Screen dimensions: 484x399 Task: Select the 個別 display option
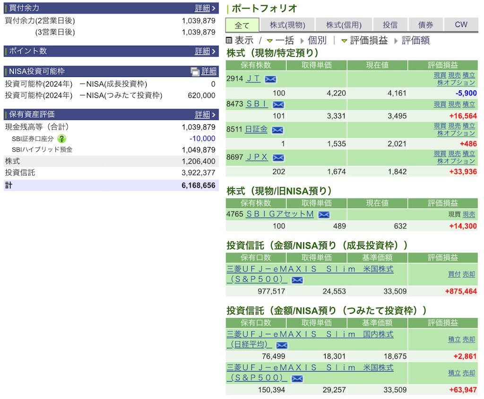coord(317,40)
